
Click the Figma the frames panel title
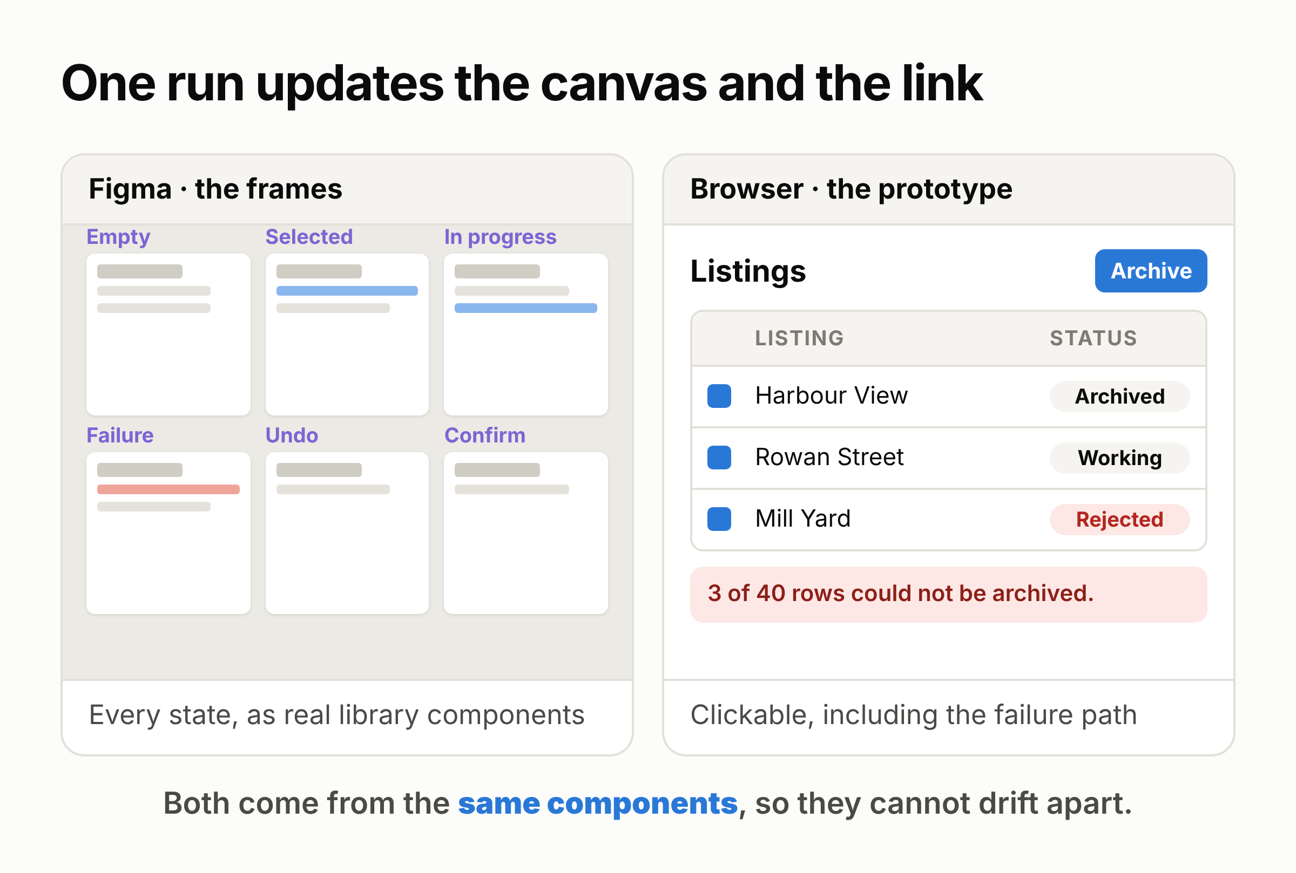point(215,189)
